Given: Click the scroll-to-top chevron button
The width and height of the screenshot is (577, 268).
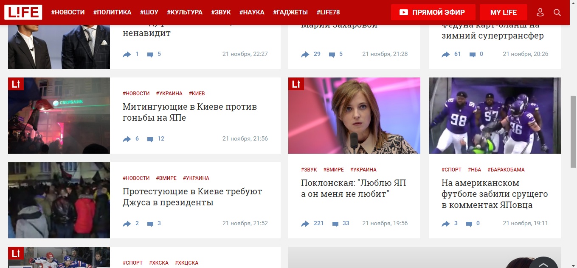Looking at the screenshot, I should pos(543,263).
